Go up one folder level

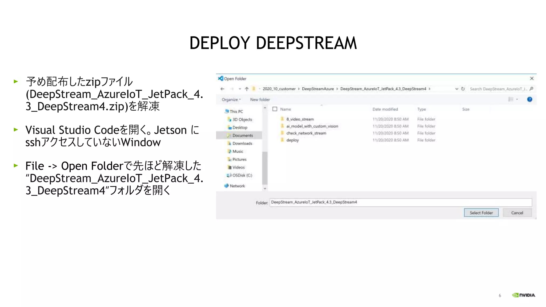click(x=247, y=89)
